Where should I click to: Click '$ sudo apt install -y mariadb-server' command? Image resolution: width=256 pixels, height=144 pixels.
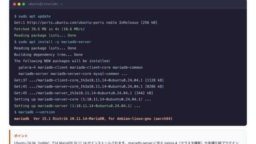[x=53, y=42]
